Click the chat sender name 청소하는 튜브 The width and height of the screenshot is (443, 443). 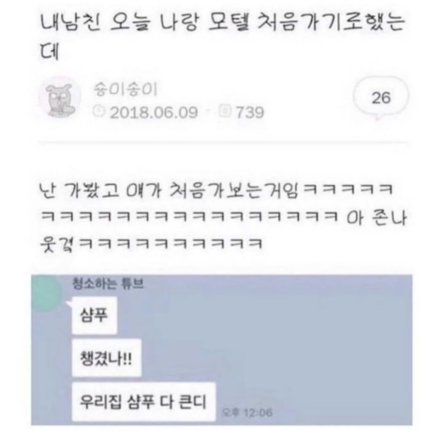108,283
